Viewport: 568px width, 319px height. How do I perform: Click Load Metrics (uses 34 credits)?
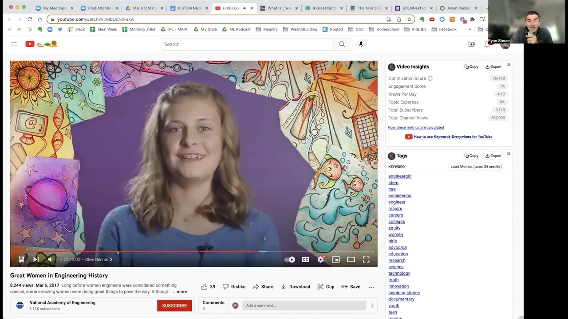(x=476, y=167)
